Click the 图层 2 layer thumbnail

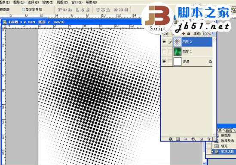[177, 41]
